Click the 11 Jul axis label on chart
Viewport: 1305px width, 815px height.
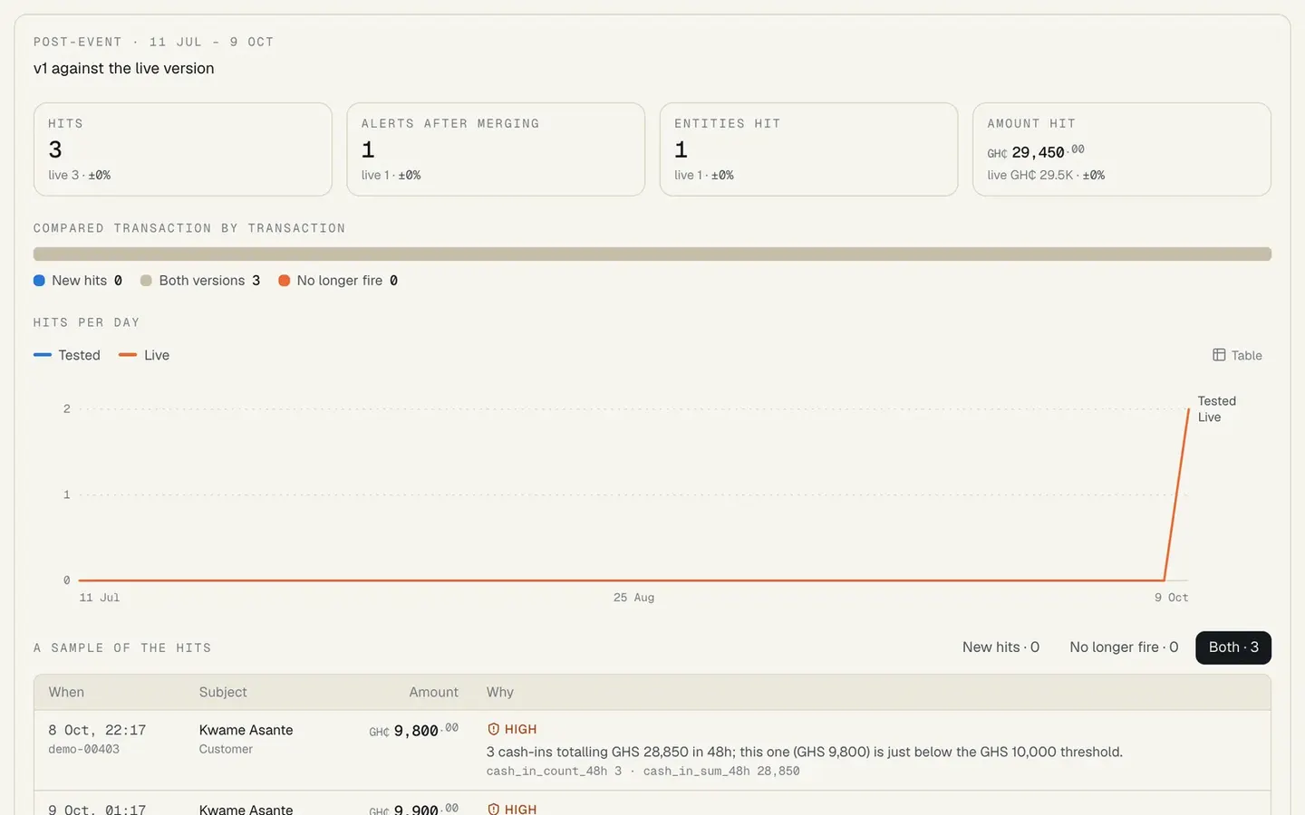pyautogui.click(x=99, y=598)
